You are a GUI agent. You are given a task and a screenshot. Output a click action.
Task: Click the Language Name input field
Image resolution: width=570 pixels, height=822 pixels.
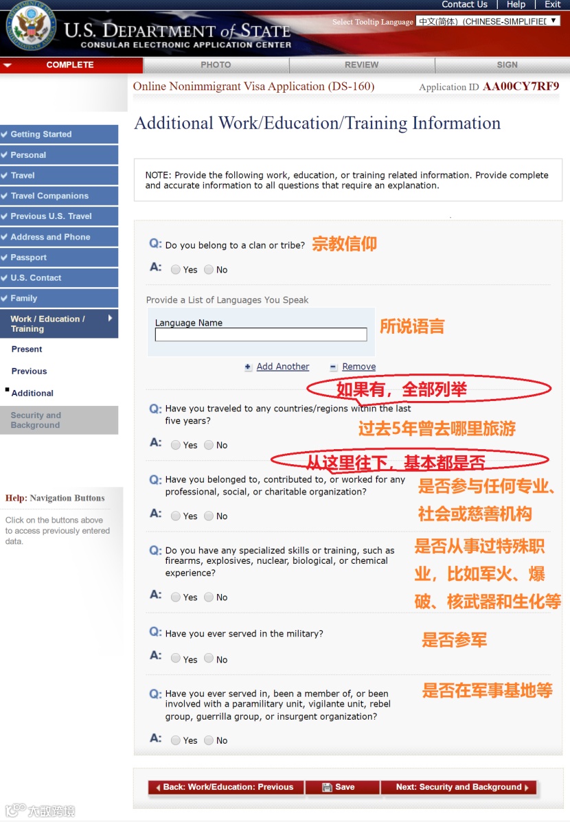click(261, 334)
